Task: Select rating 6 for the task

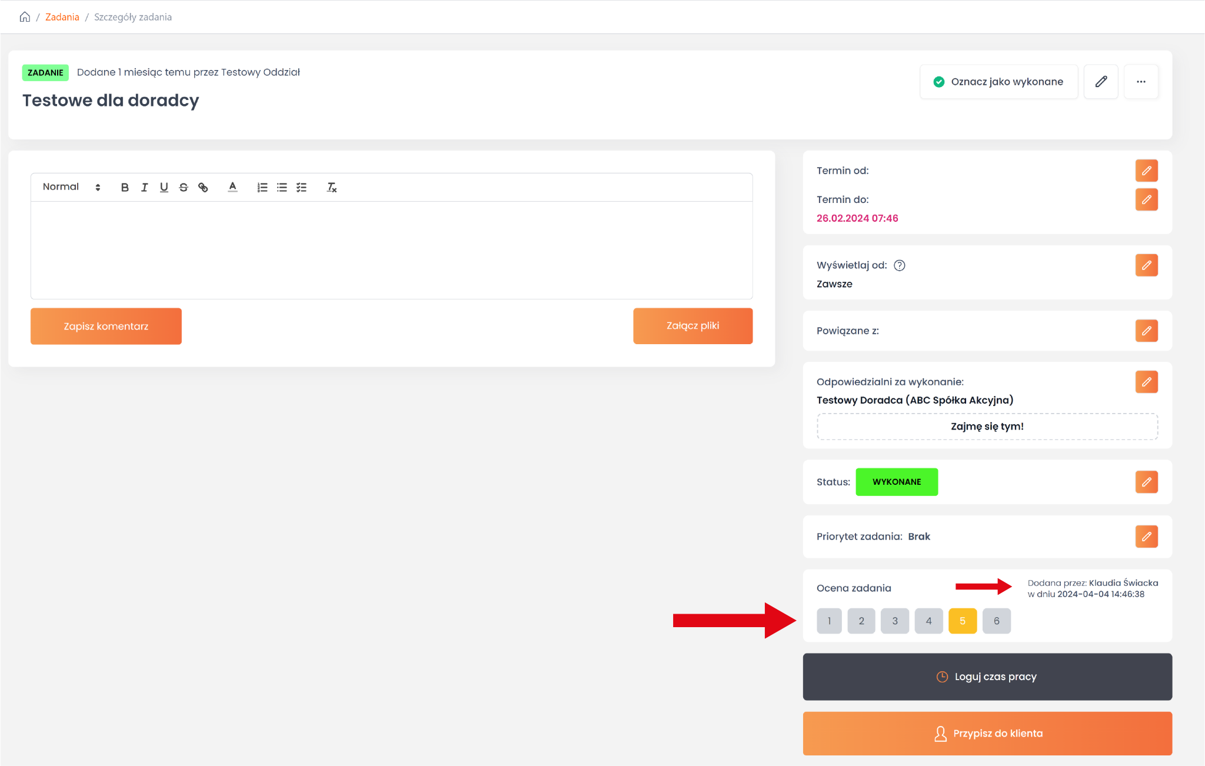Action: click(x=996, y=621)
